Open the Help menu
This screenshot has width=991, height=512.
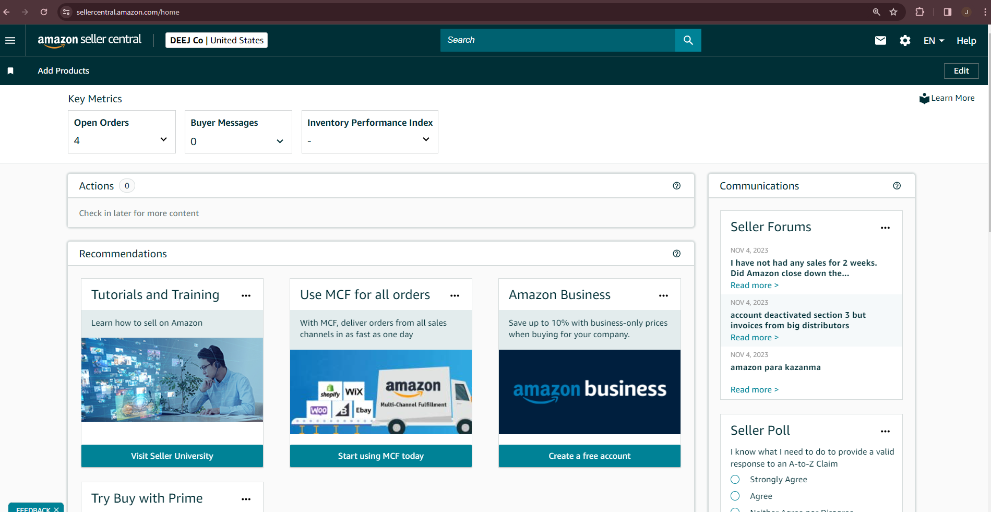point(966,41)
